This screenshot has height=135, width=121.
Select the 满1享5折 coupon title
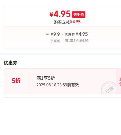tap(46, 78)
